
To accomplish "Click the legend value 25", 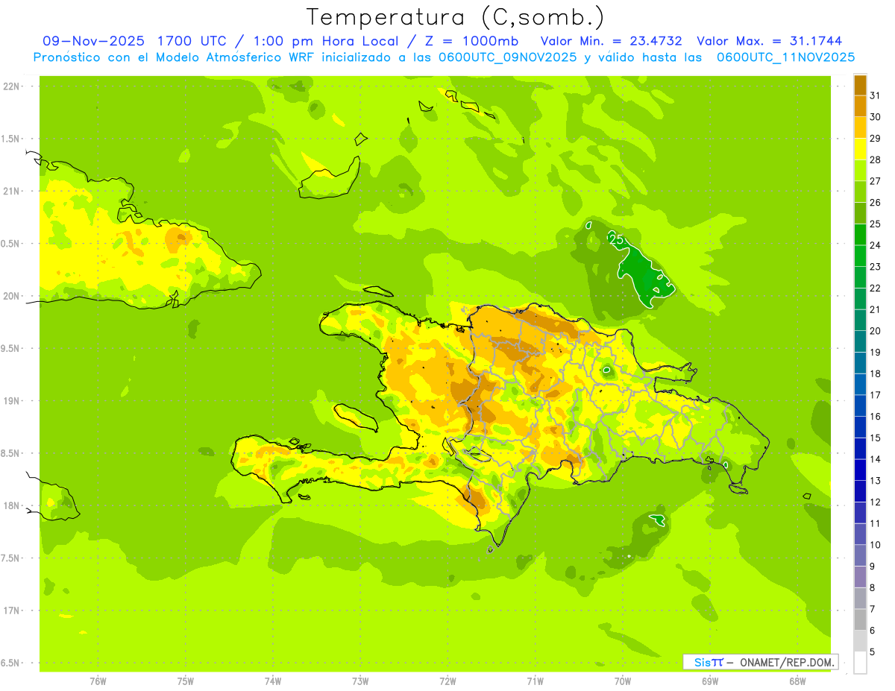I will click(x=875, y=224).
